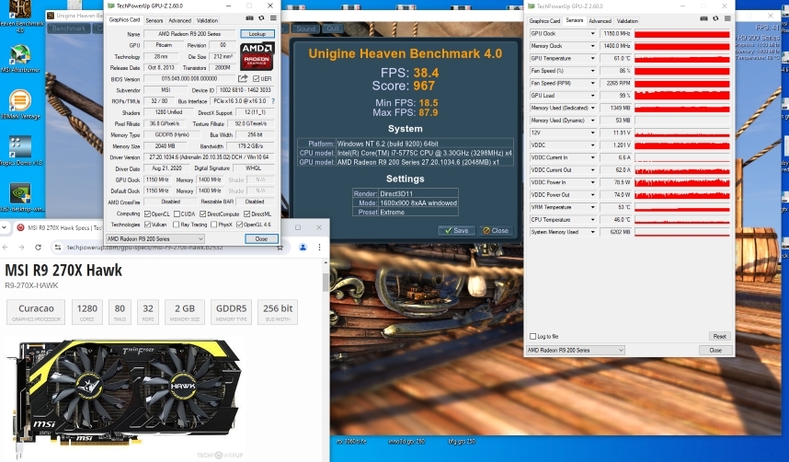
Task: Toggle DirectCompute checkbox
Action: coord(203,214)
